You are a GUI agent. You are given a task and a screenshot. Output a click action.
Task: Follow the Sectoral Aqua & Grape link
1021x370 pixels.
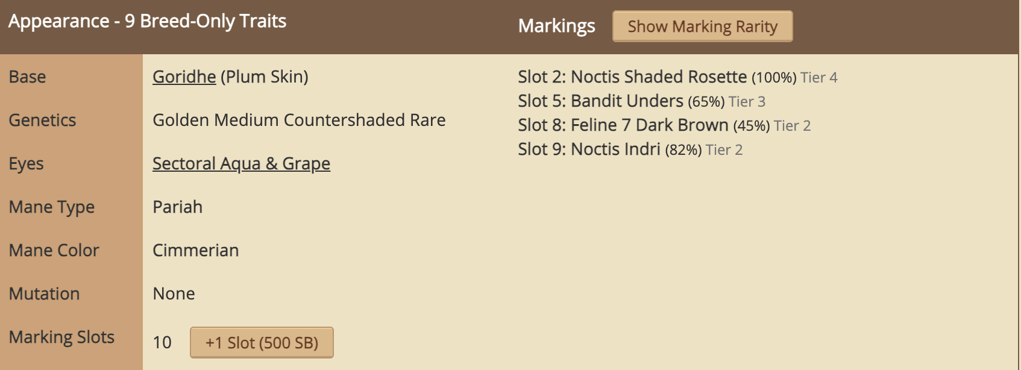click(x=241, y=163)
